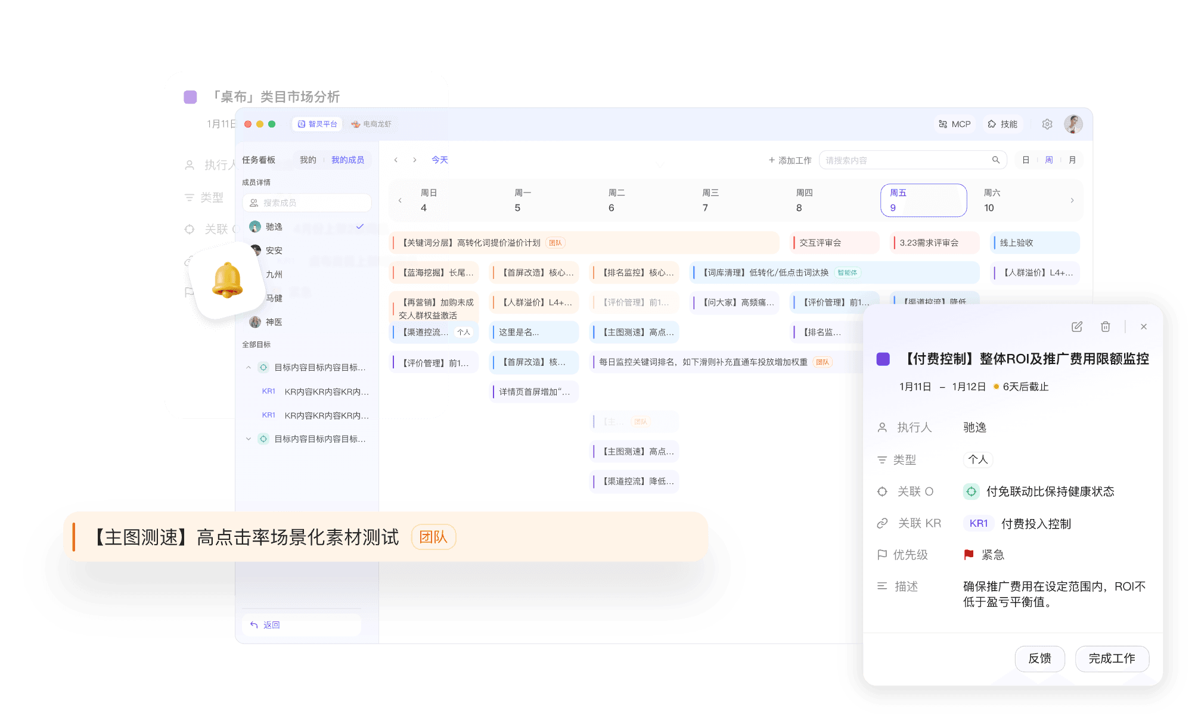Viewport: 1198px width, 724px height.
Task: Click the user avatar in the top right
Action: point(1073,124)
